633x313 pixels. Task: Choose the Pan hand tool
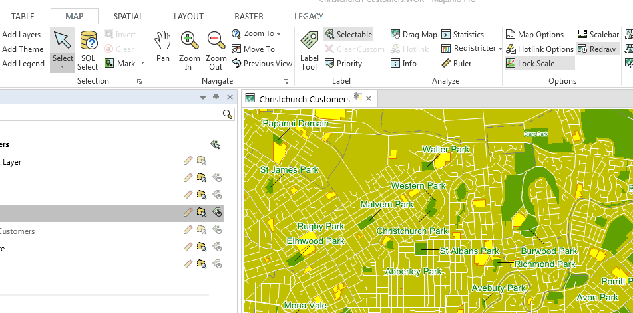pyautogui.click(x=162, y=47)
